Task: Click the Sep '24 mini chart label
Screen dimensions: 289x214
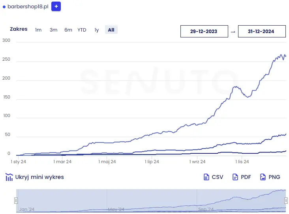Action: coord(206,209)
